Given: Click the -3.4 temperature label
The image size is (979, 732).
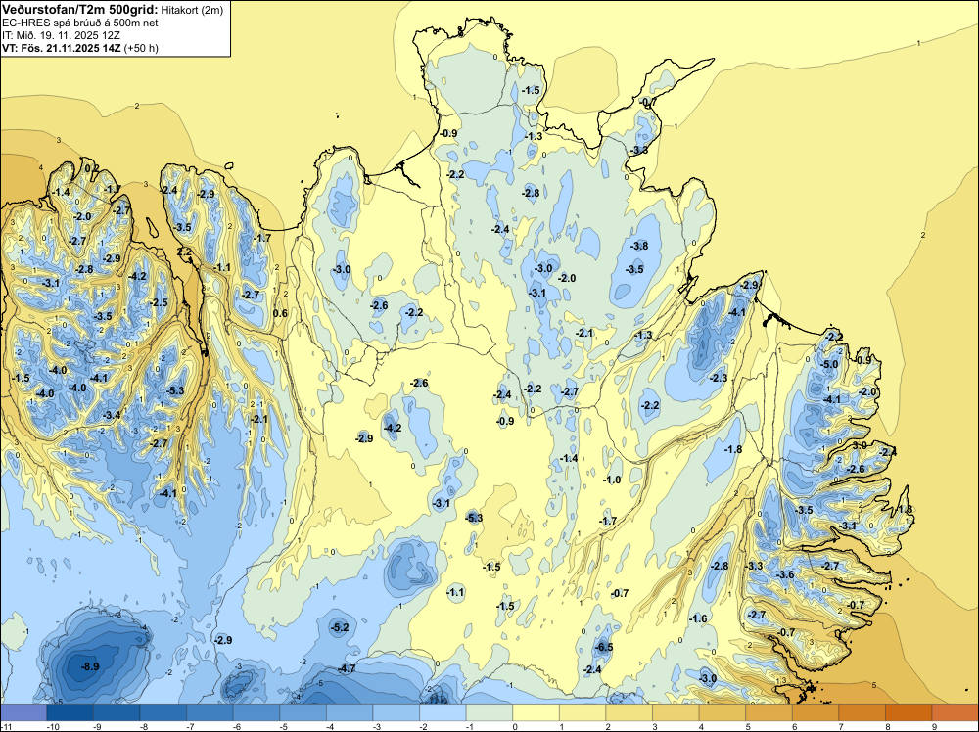Looking at the screenshot, I should coord(112,415).
